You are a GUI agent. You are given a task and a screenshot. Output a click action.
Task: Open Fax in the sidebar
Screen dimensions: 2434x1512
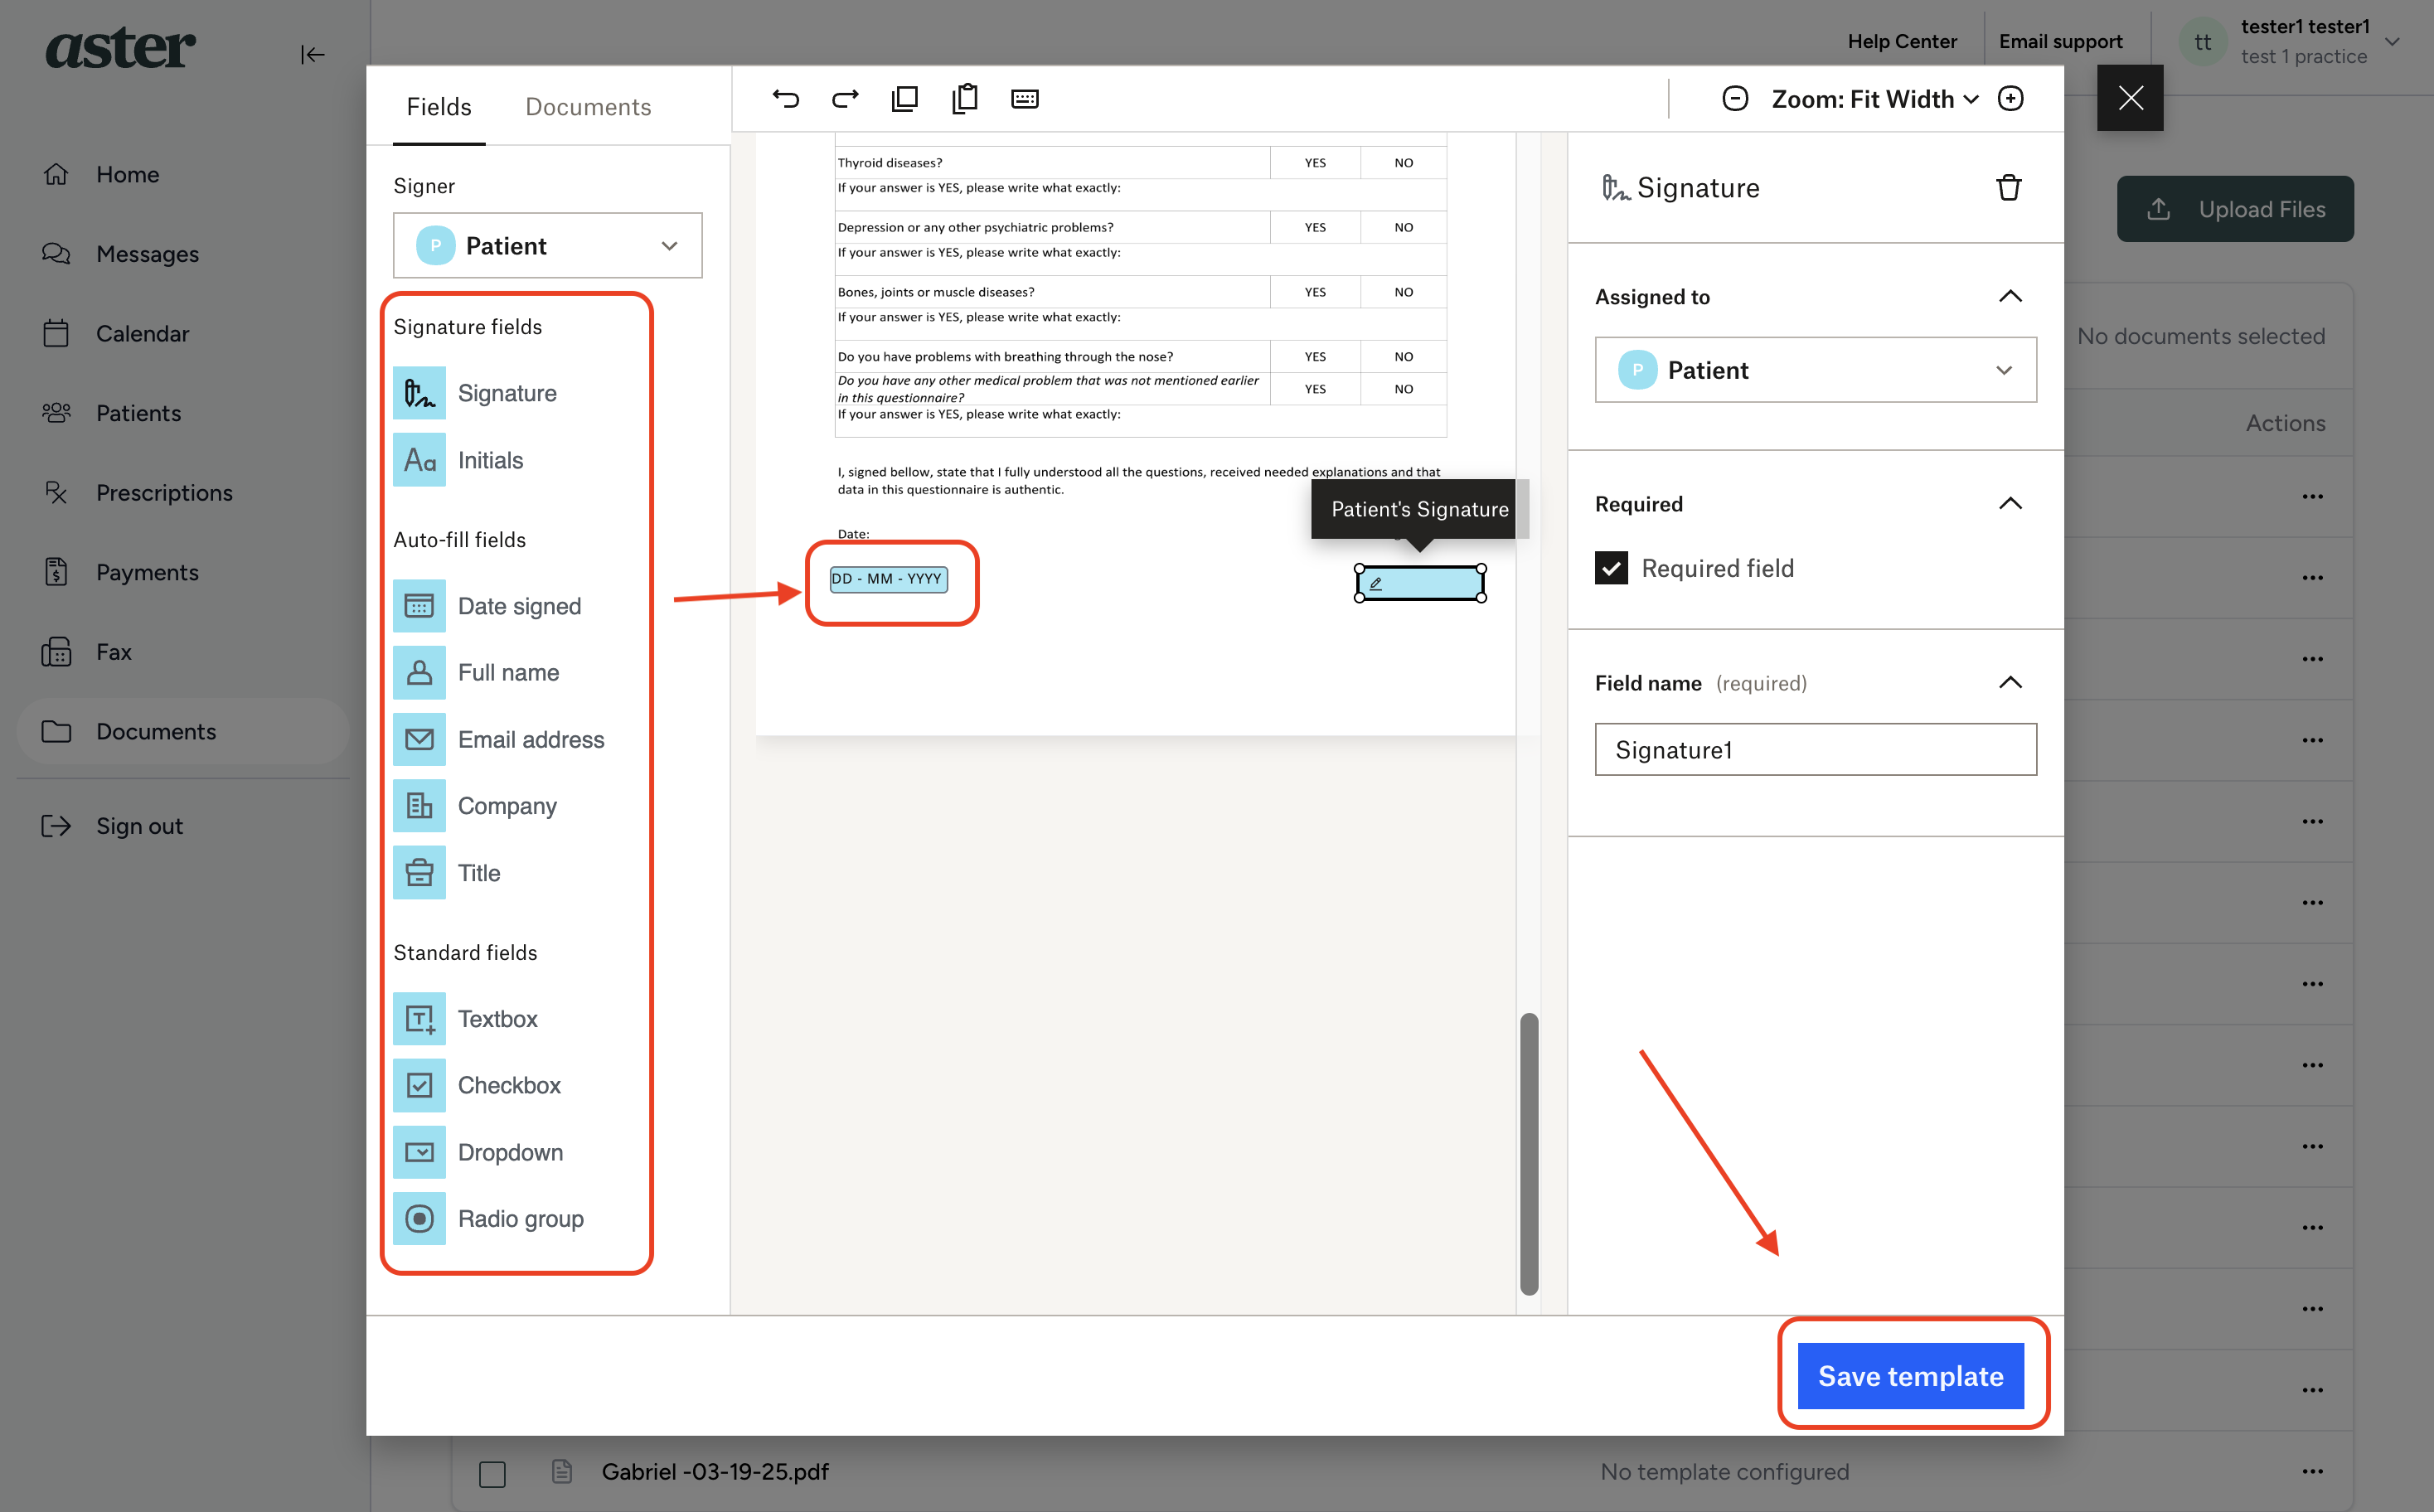pyautogui.click(x=183, y=652)
